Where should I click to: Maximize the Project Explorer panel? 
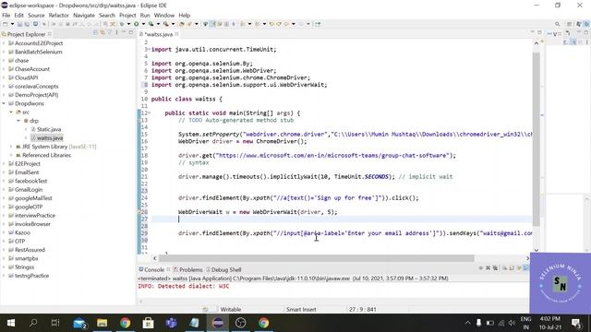pyautogui.click(x=131, y=33)
